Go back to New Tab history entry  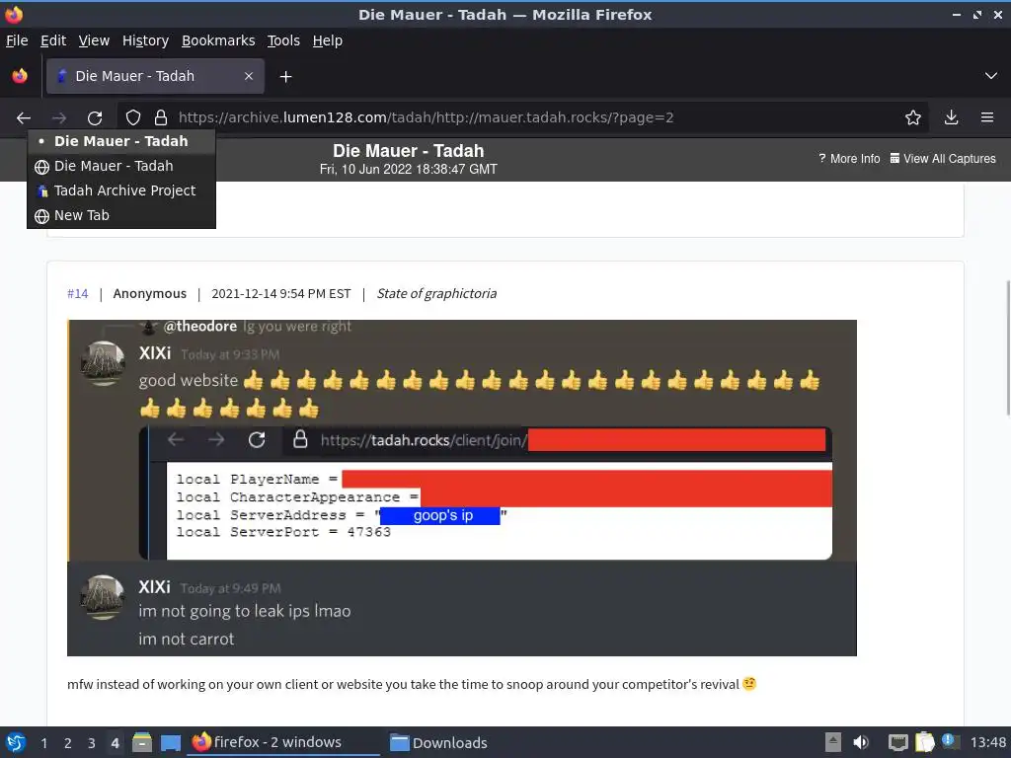point(121,215)
